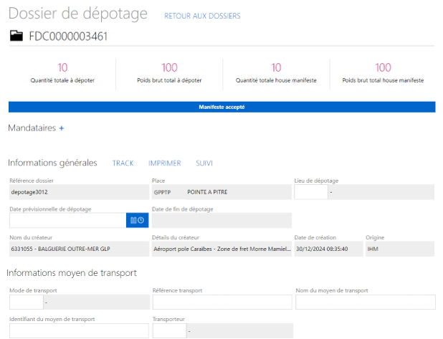Select the Quantité totale à dépoter tile
The height and width of the screenshot is (339, 443).
(62, 72)
